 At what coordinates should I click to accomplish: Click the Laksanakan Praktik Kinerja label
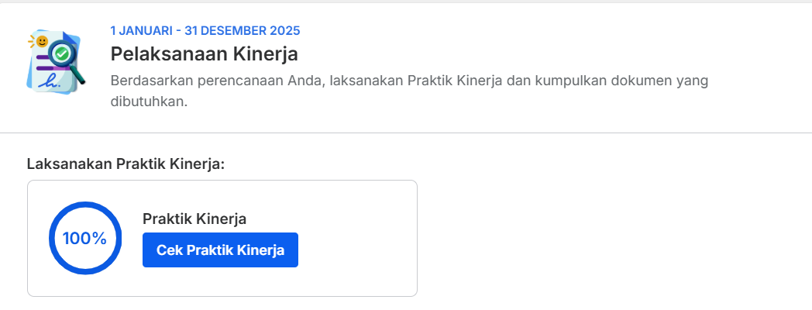pyautogui.click(x=126, y=164)
